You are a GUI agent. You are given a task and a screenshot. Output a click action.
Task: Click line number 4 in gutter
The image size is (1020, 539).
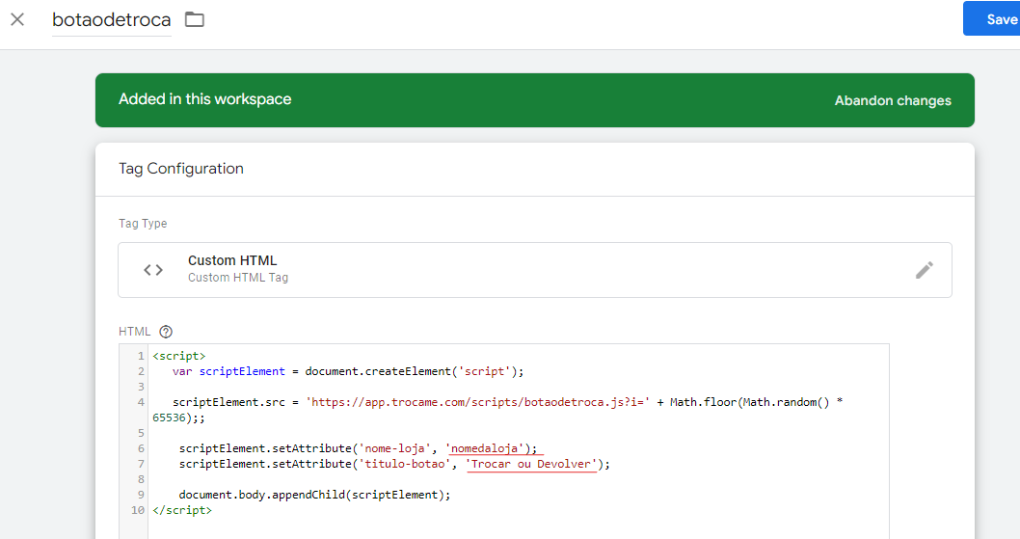pyautogui.click(x=141, y=402)
